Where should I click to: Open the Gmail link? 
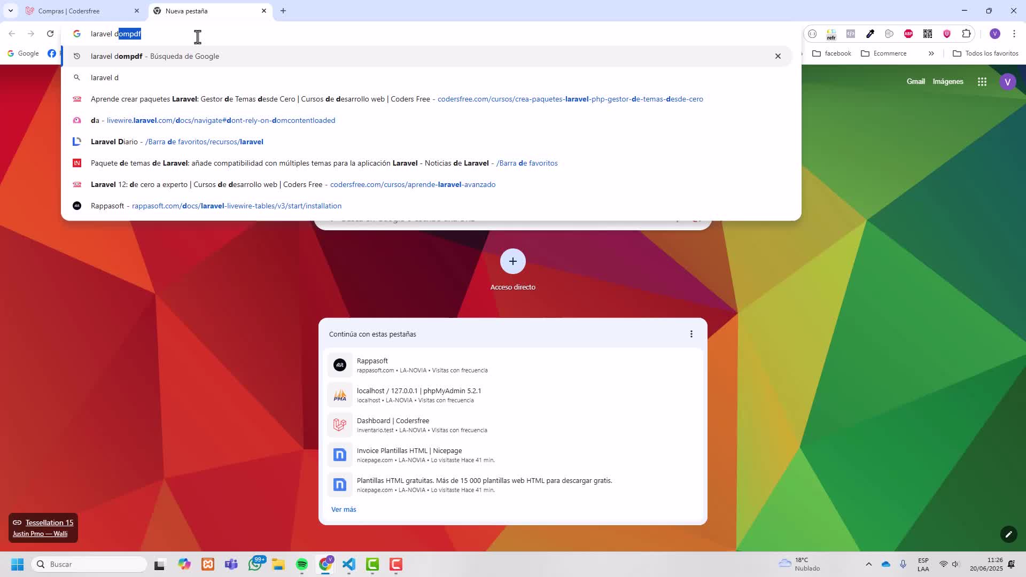916,82
